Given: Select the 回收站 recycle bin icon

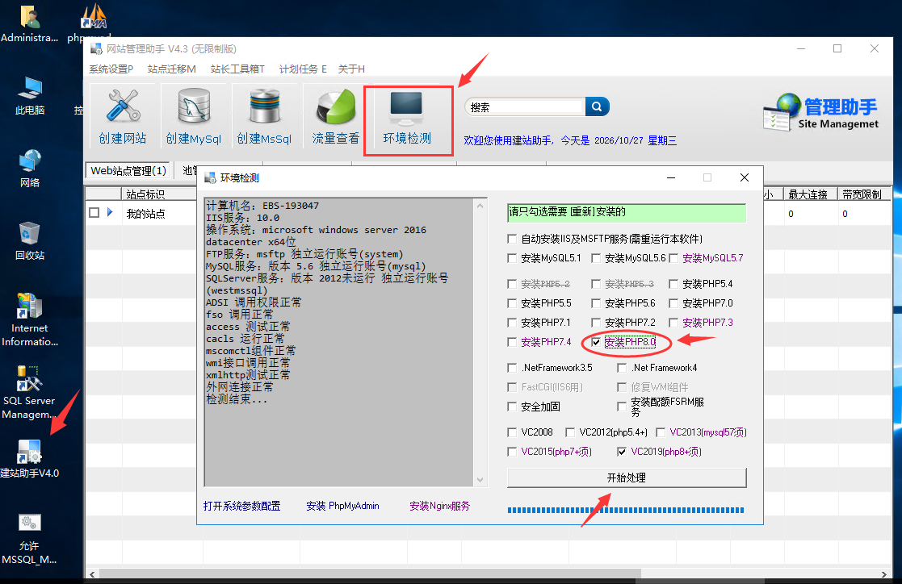Looking at the screenshot, I should pyautogui.click(x=30, y=241).
